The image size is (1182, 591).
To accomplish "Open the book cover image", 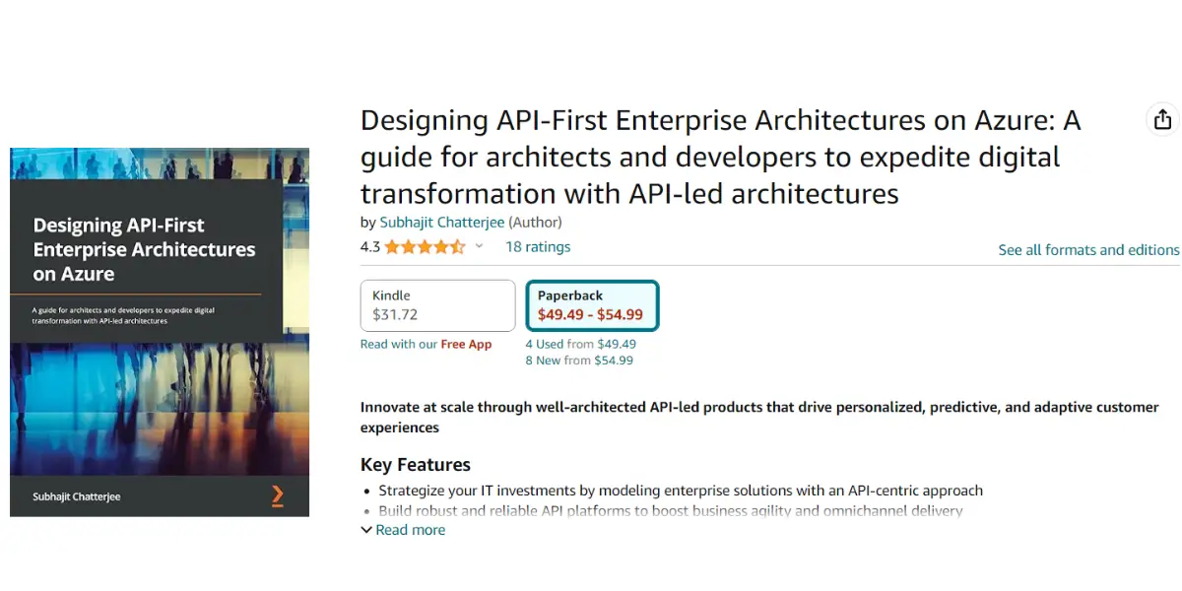I will point(160,332).
